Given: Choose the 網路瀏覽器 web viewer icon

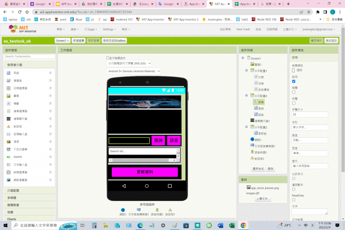Looking at the screenshot, I should 8,180.
